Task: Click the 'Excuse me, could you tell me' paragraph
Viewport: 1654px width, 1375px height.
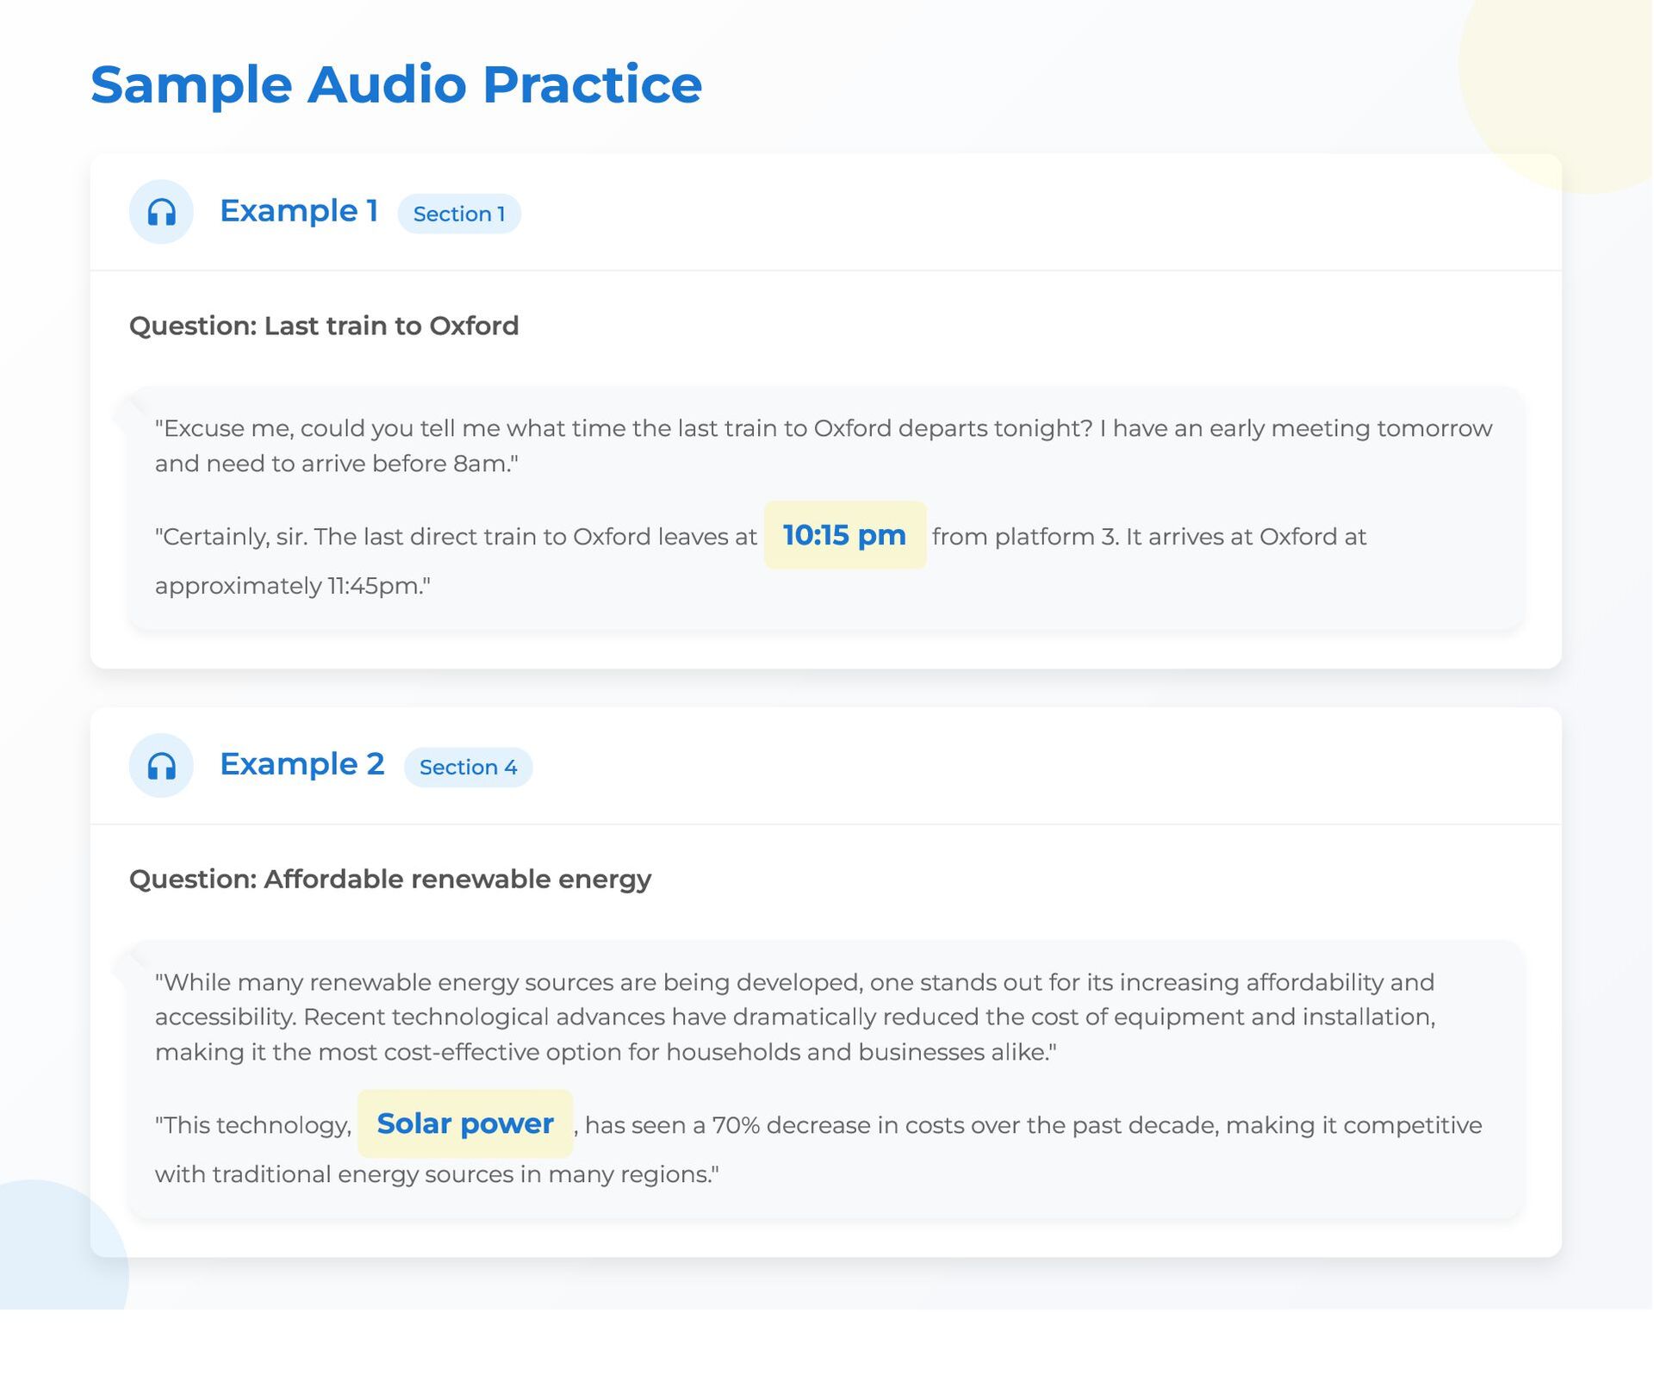Action: click(x=823, y=445)
